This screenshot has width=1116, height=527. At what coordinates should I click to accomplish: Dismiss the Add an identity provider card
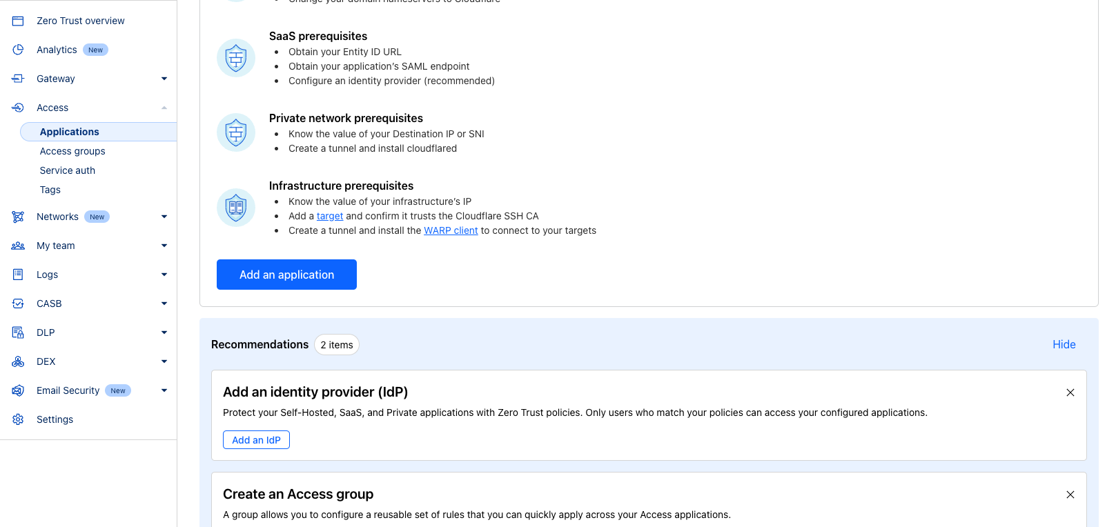(1070, 392)
